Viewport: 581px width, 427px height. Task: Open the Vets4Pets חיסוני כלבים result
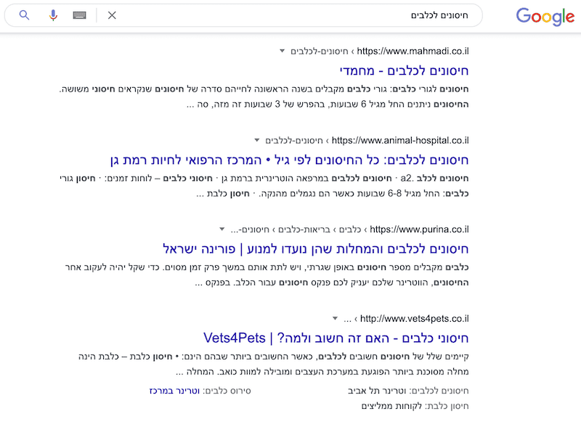click(x=336, y=338)
